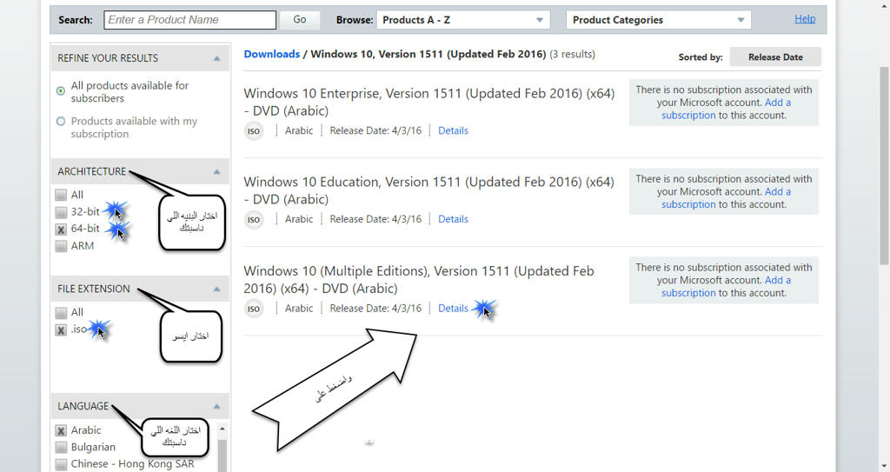Screen dimensions: 890x472
Task: Collapse the Language section
Action: (216, 406)
